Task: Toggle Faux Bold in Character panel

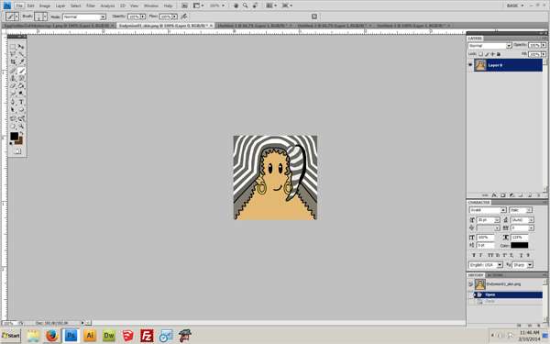Action: point(474,255)
